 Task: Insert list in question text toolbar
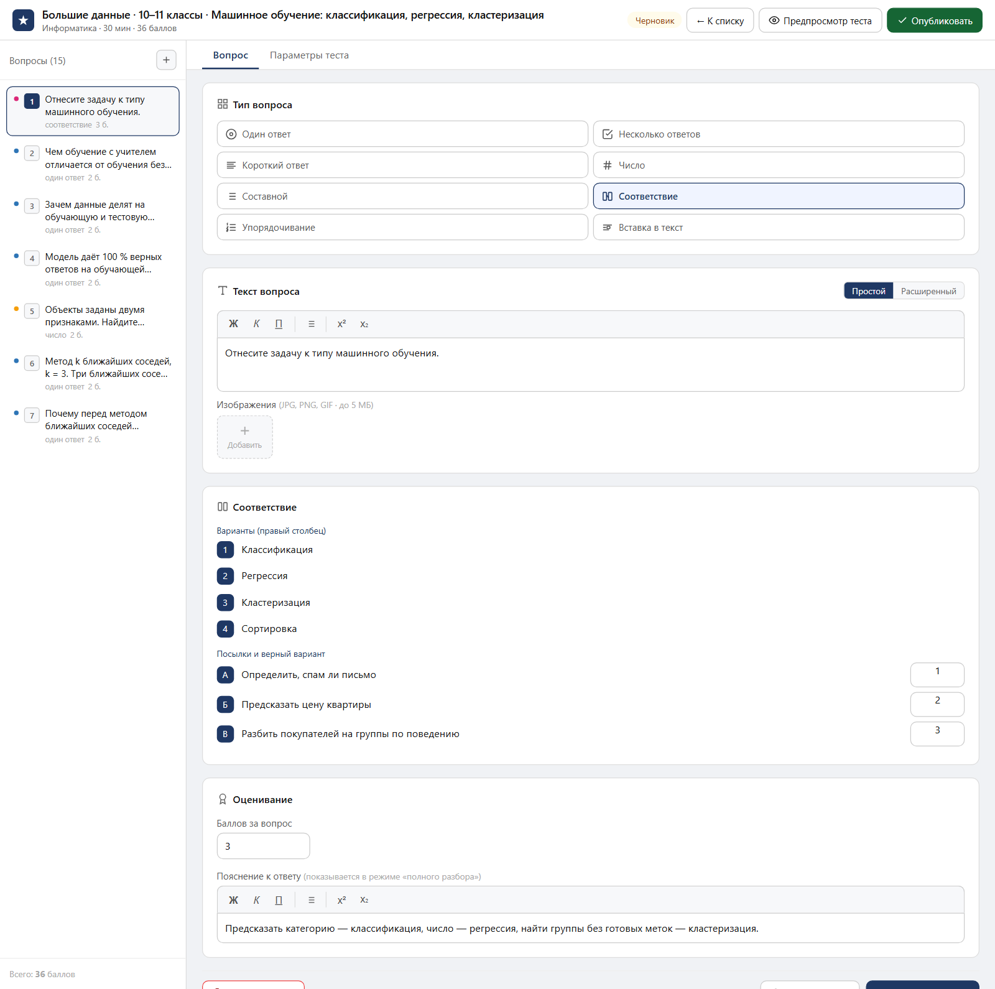[312, 324]
